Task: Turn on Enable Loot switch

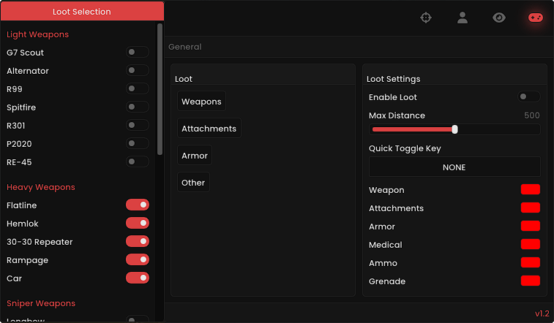Action: click(528, 96)
